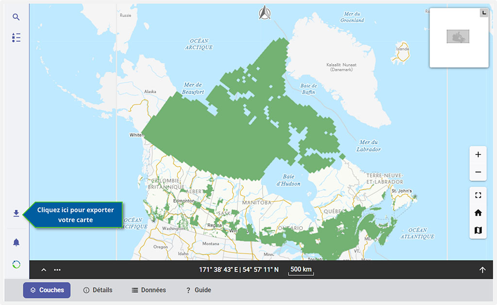This screenshot has width=497, height=305.
Task: Click the export map download icon
Action: (16, 213)
